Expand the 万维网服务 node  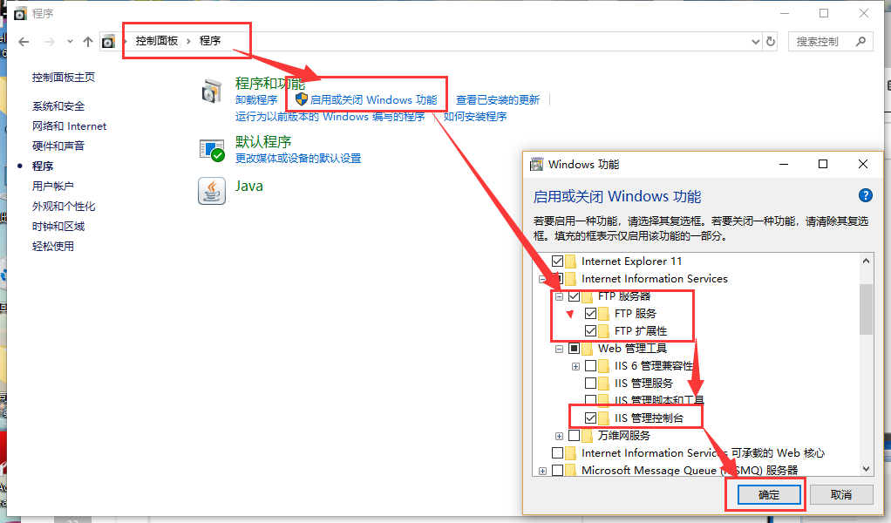(x=559, y=436)
